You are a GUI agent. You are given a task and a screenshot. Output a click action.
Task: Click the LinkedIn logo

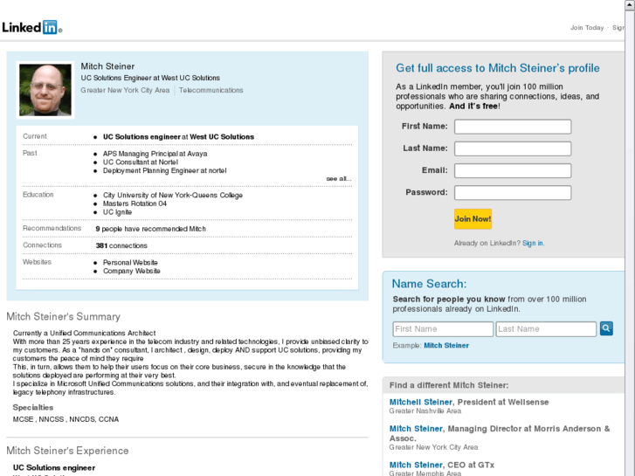pos(31,28)
